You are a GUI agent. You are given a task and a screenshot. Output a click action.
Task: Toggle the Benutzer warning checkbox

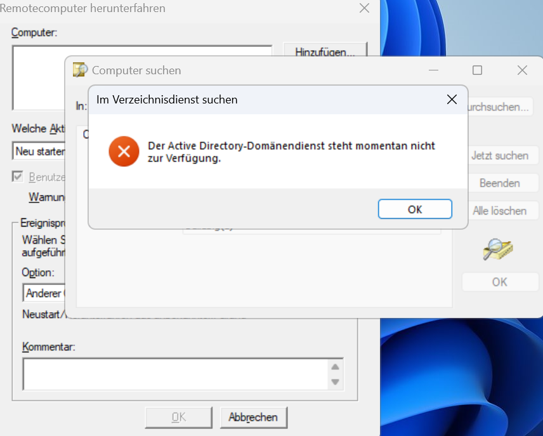pos(18,177)
